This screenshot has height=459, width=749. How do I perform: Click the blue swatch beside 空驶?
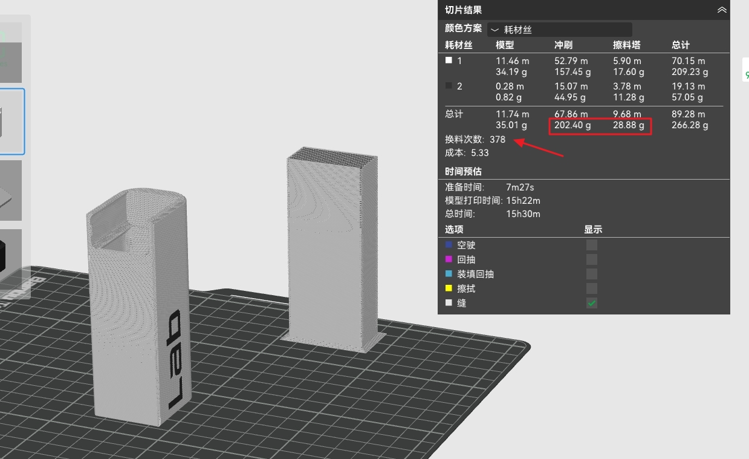(x=449, y=245)
